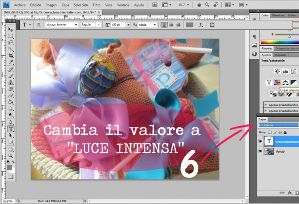Launch Adobe Bridge
The height and width of the screenshot is (204, 299).
tap(155, 5)
